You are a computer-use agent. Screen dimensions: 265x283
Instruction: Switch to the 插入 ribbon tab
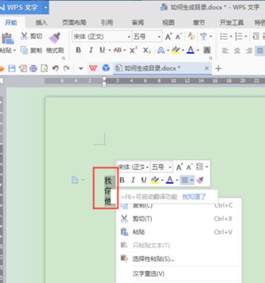(41, 23)
